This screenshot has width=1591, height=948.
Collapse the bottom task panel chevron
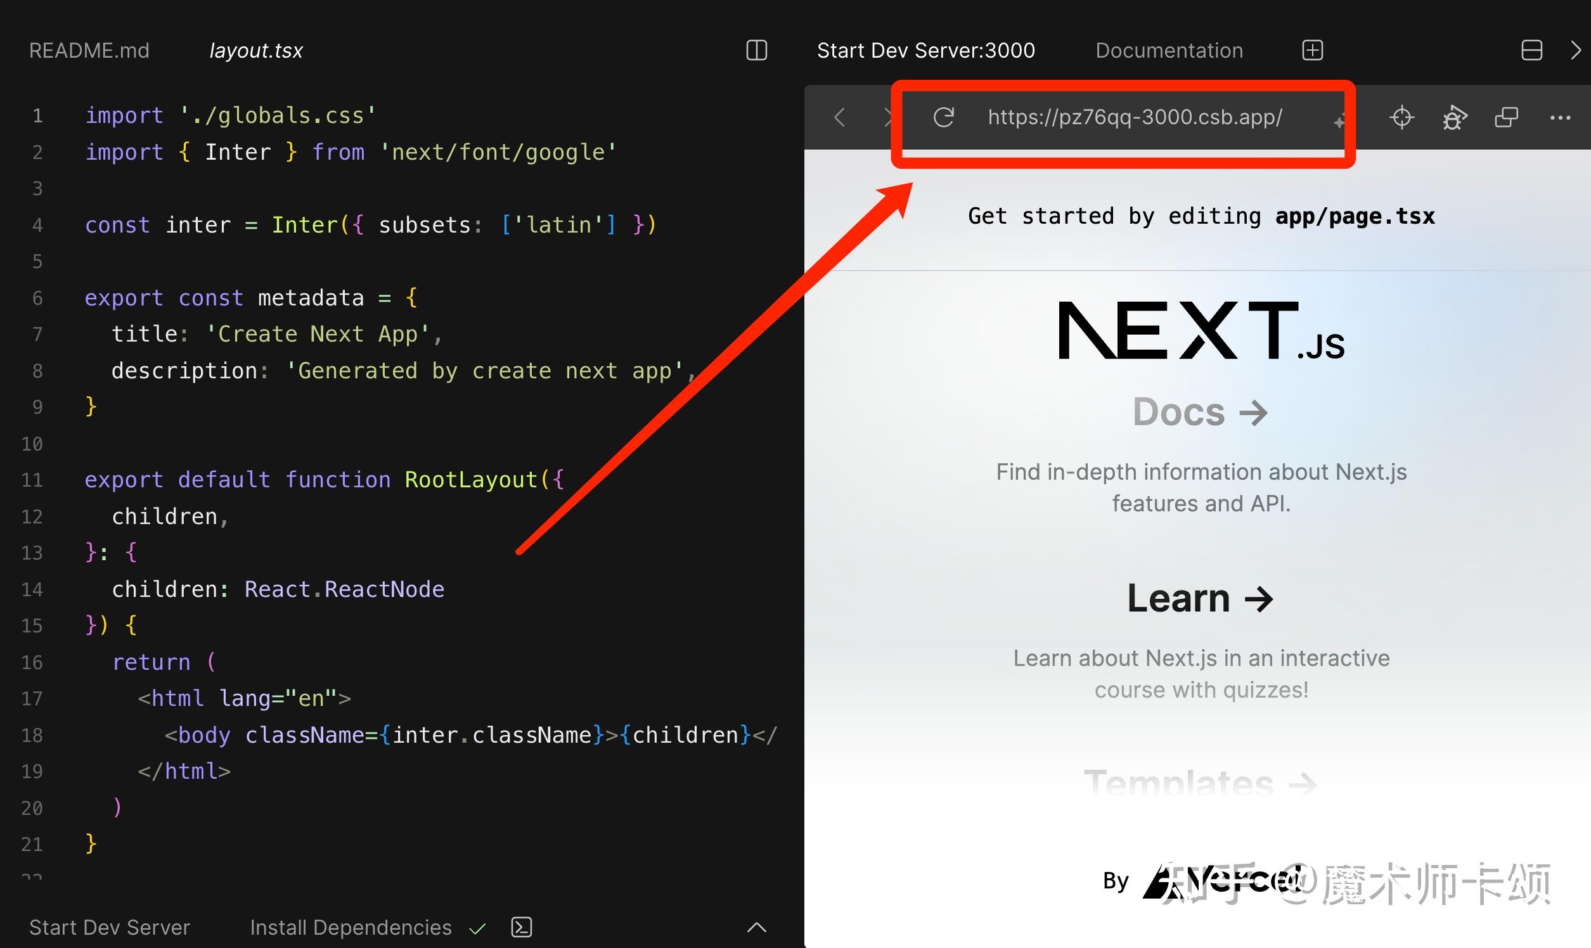coord(757,927)
